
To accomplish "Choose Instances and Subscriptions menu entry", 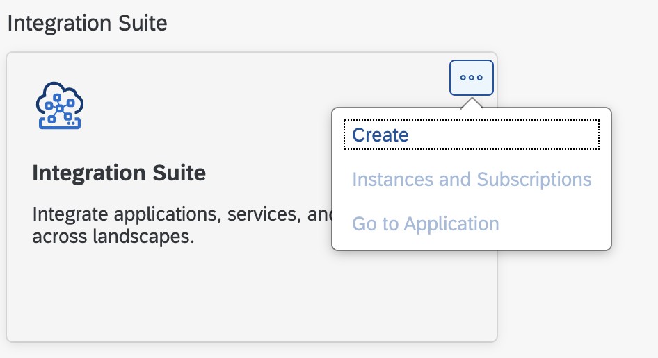I will click(472, 180).
